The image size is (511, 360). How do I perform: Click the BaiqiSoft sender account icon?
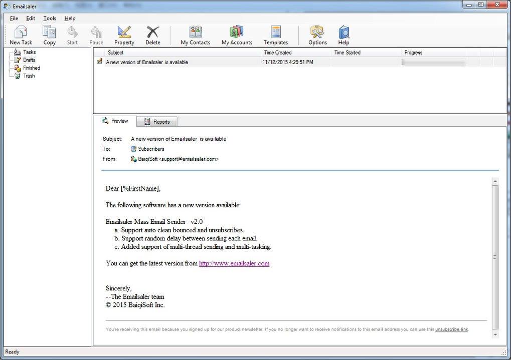pyautogui.click(x=133, y=159)
